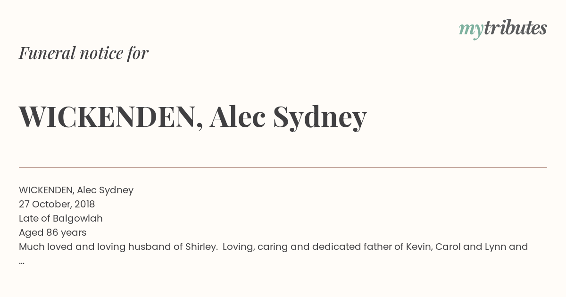Click the "Funeral notice for" heading
The image size is (566, 297).
[84, 53]
